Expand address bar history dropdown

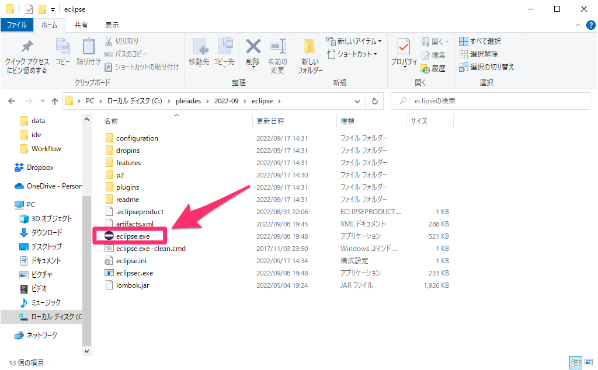pos(357,102)
